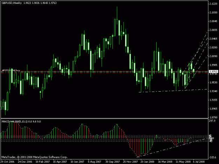Click the 16 Mar 2008 date label
The image size is (219, 164).
click(x=165, y=162)
